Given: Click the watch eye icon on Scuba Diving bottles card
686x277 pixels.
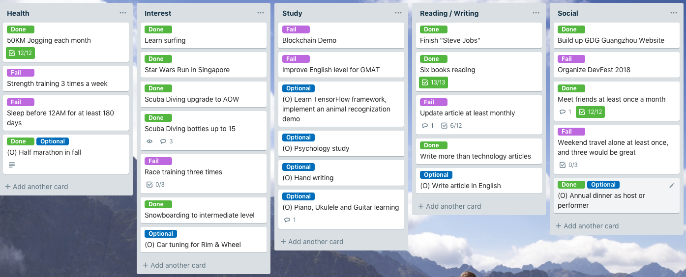Looking at the screenshot, I should [x=150, y=141].
